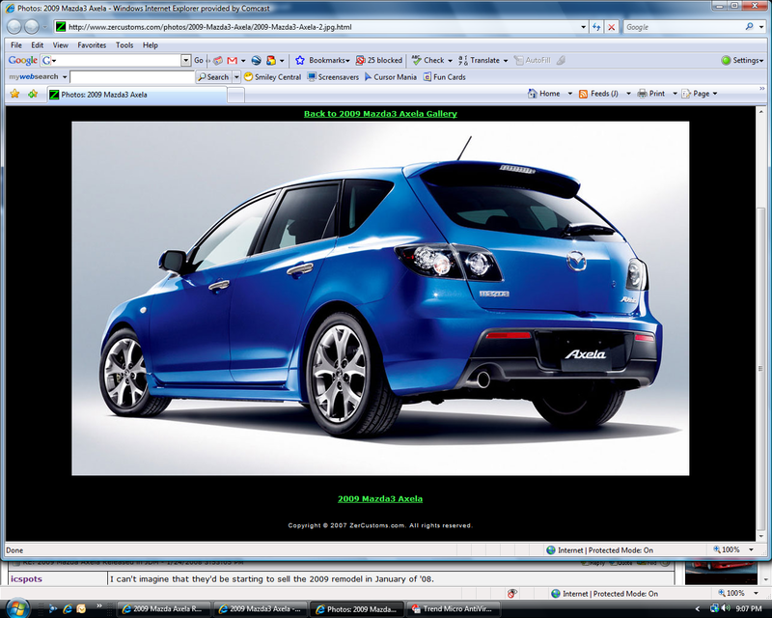
Task: Expand the mywebsearch Search button dropdown
Action: tap(236, 77)
